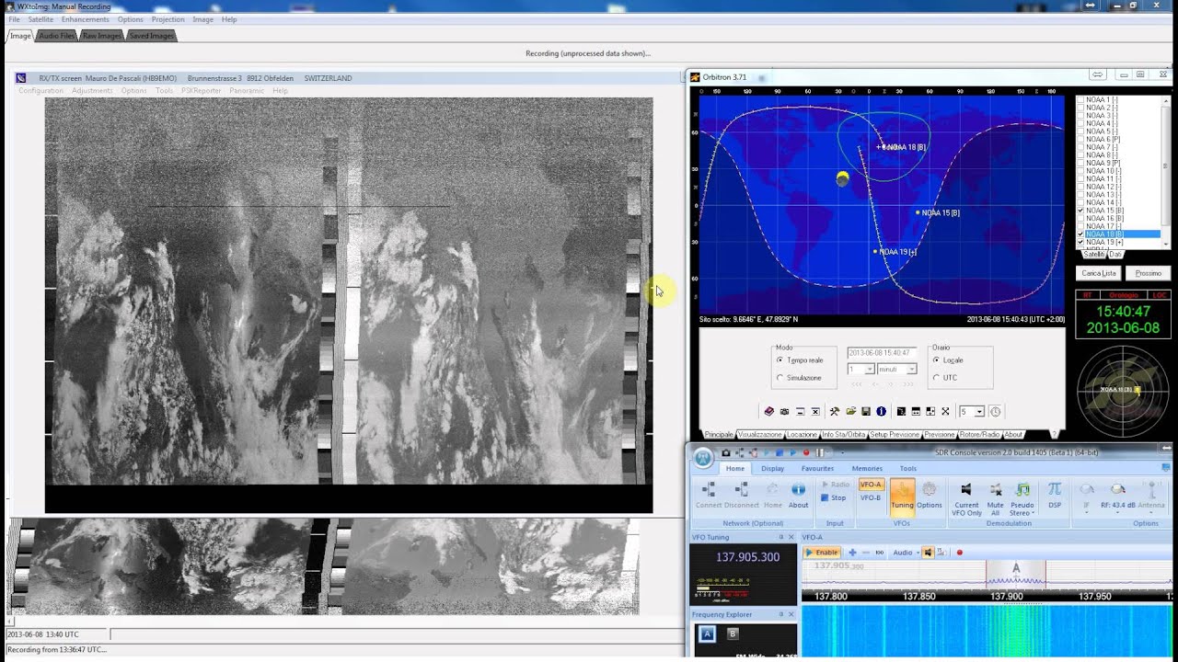1178x662 pixels.
Task: Check NOAA 9 [P] satellite
Action: 1081,163
